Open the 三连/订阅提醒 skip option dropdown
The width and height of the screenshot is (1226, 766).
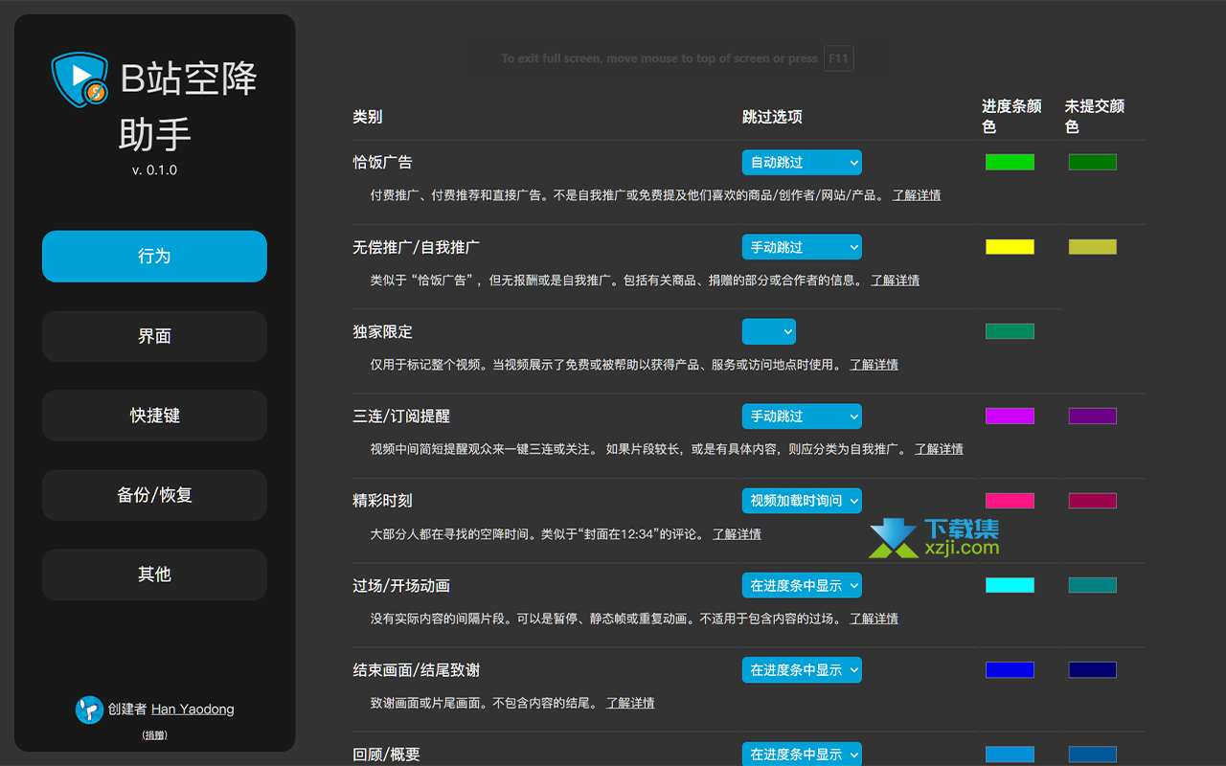pos(802,417)
